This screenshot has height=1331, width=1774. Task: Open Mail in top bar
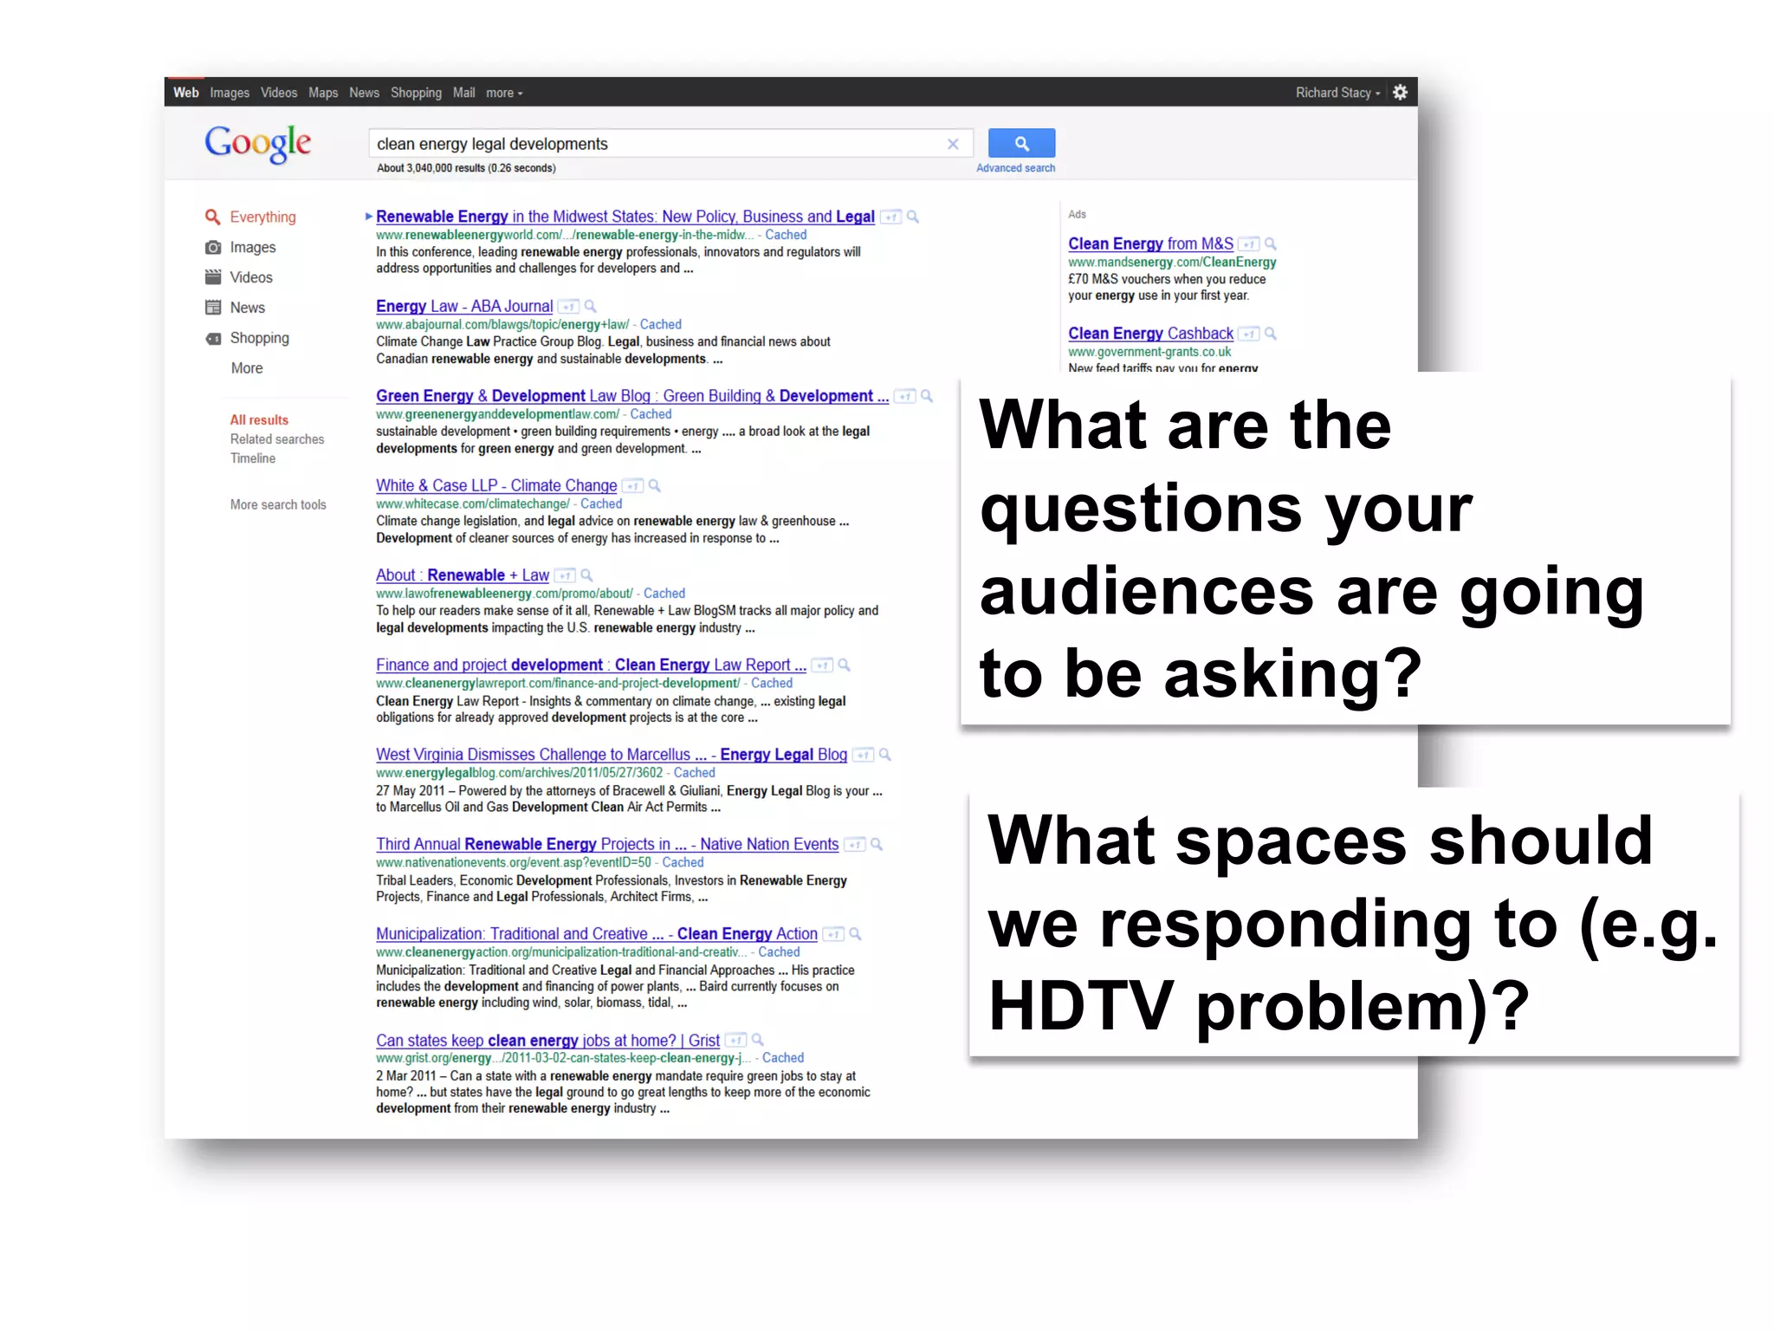pyautogui.click(x=463, y=93)
